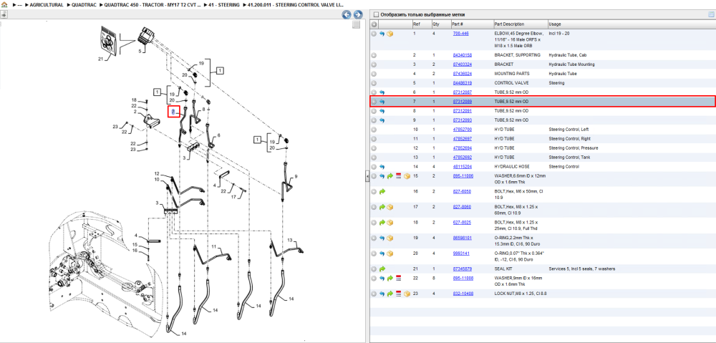Click the package box icon on Ref 23 LOCK NUT

[x=407, y=294]
